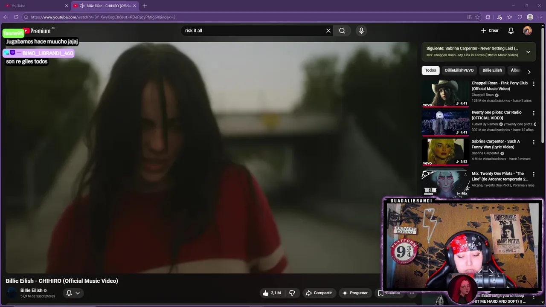Like the video, 2,1 M
546x307 pixels.
point(272,293)
